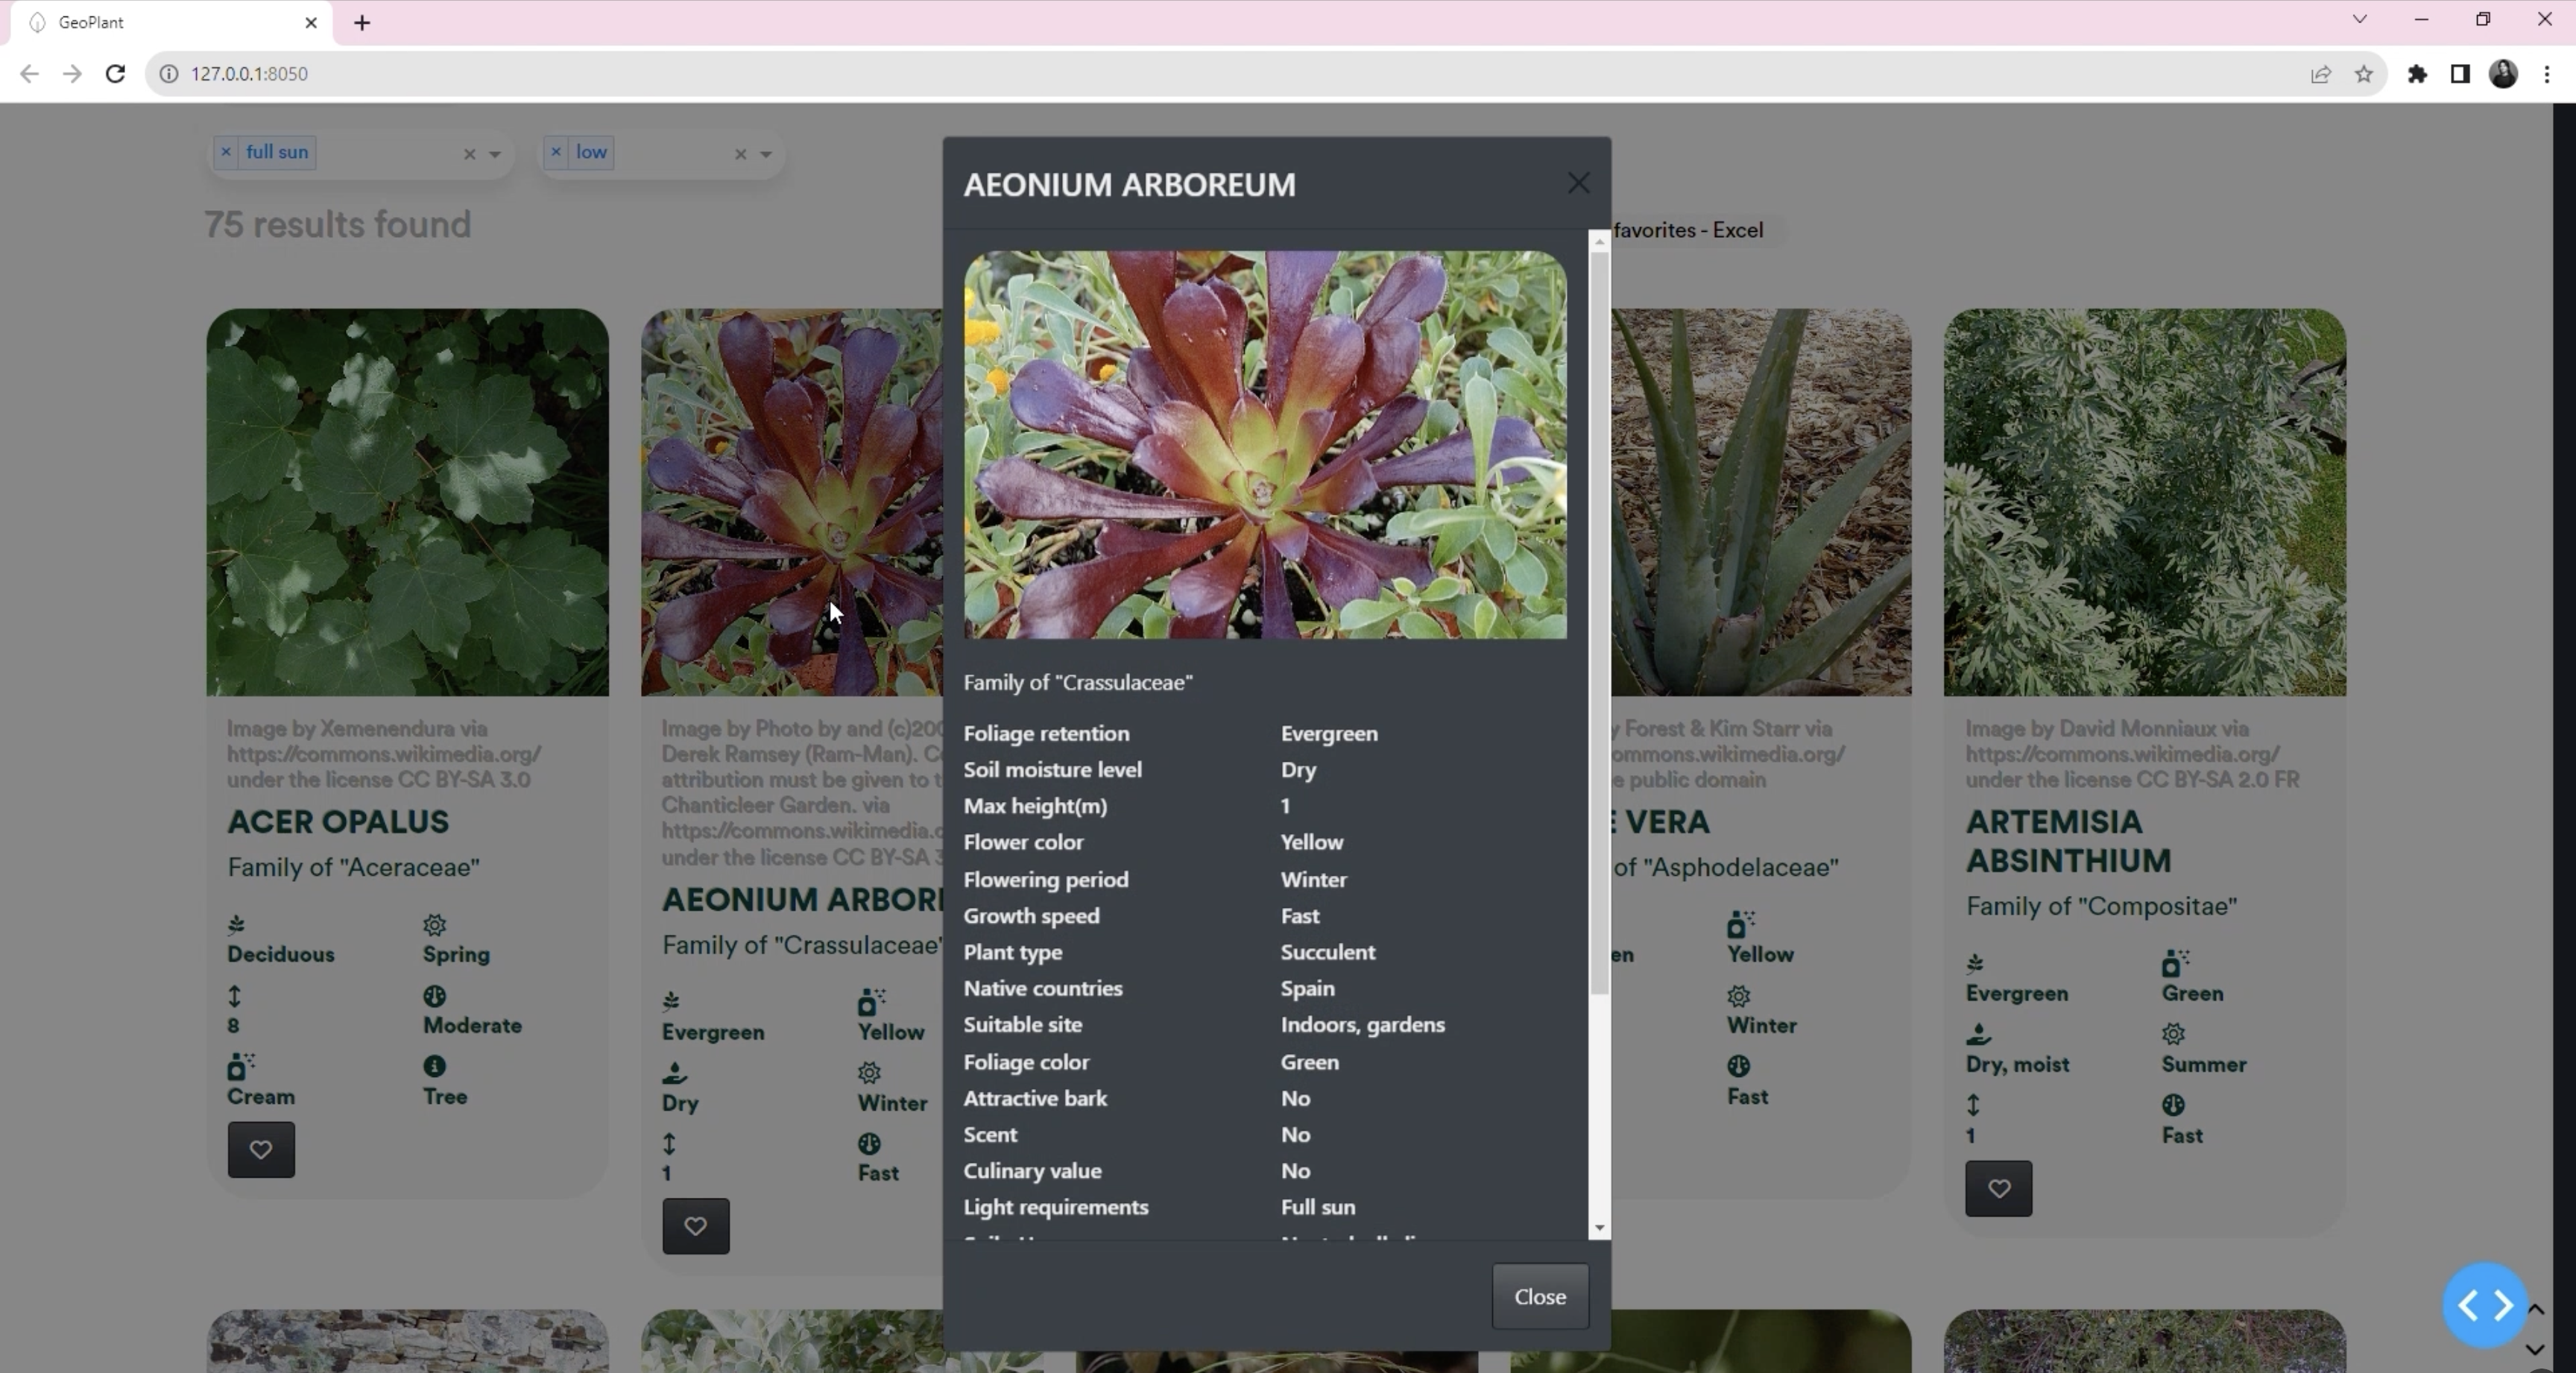Clear all values in full sun dropdown
This screenshot has width=2576, height=1373.
coord(469,154)
